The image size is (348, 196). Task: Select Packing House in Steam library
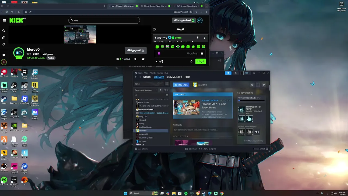click(145, 127)
